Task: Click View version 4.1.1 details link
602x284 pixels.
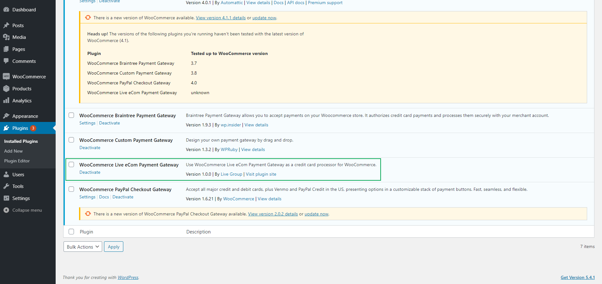Action: tap(221, 18)
